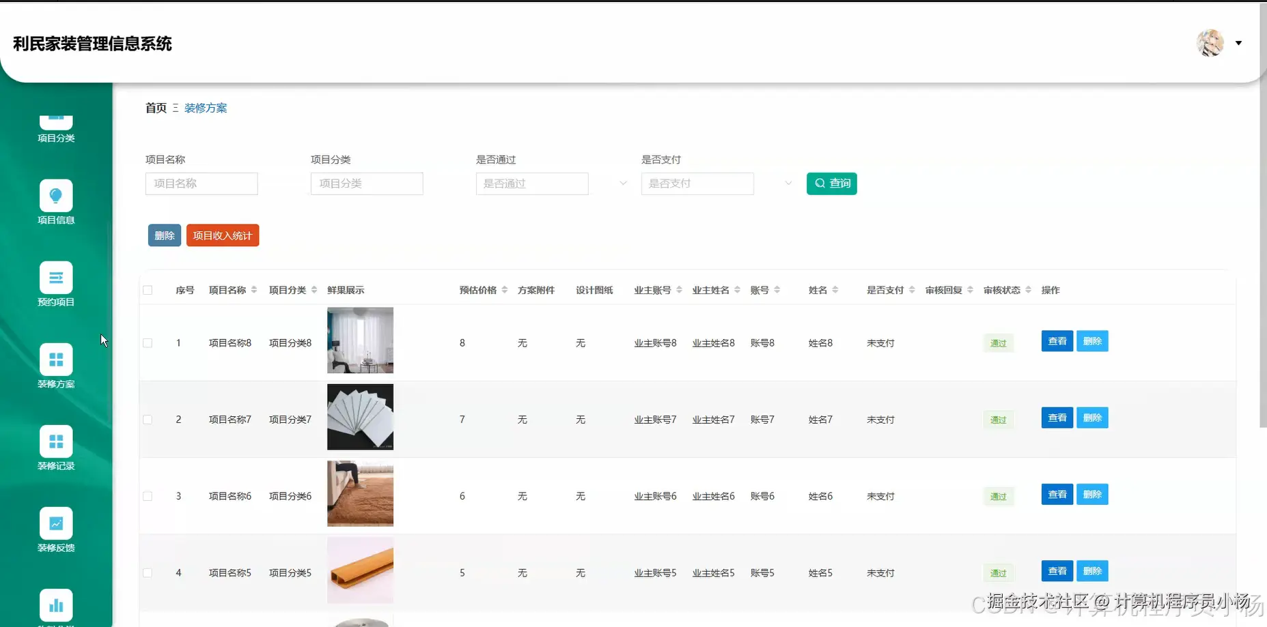
Task: Toggle the select-all checkbox in table header
Action: pyautogui.click(x=148, y=289)
